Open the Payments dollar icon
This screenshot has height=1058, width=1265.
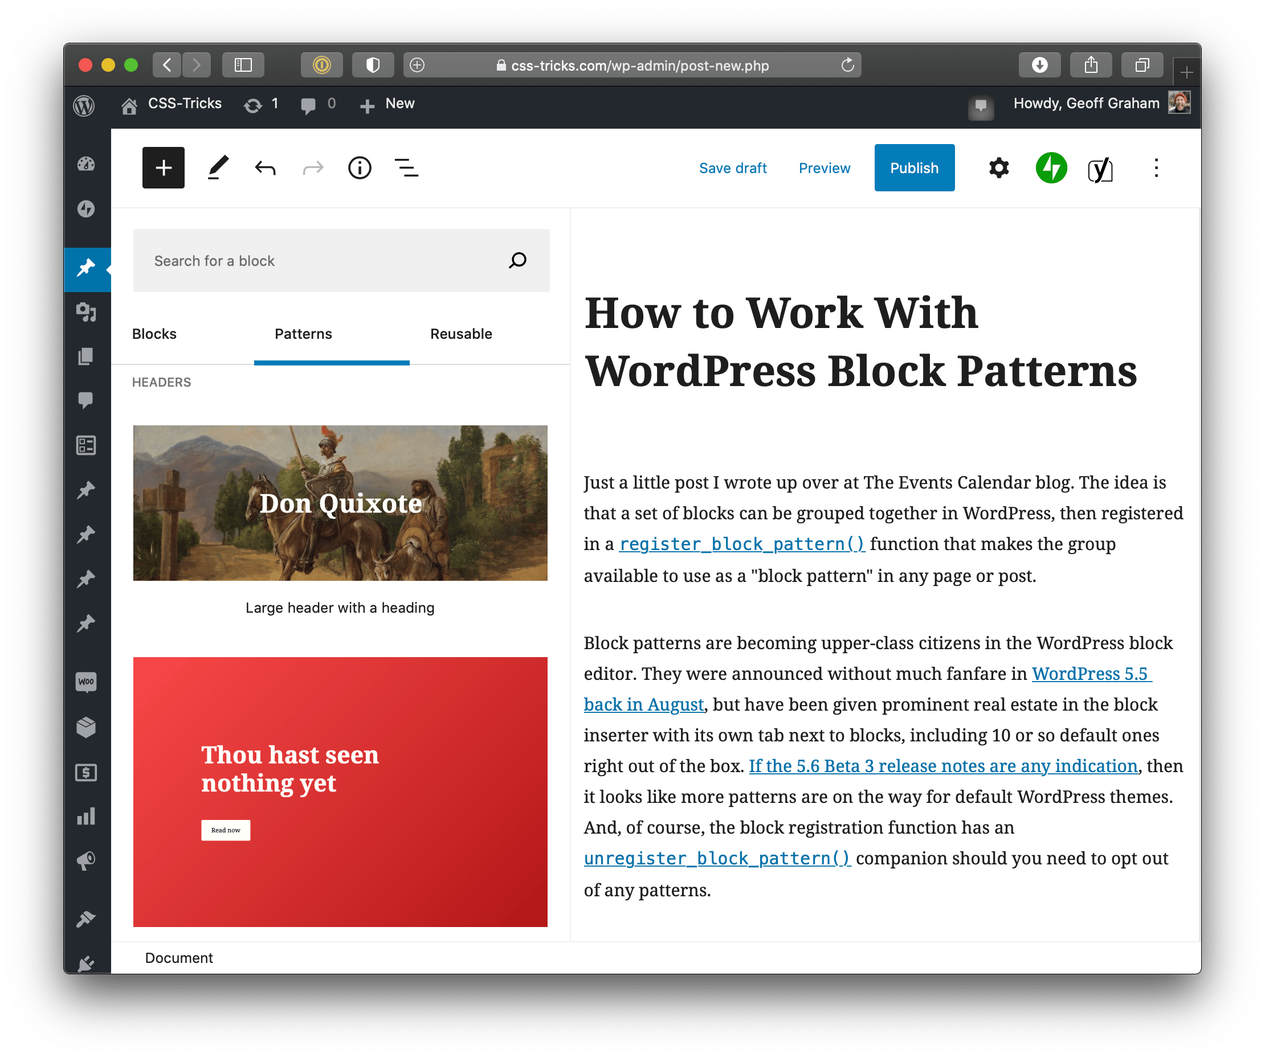pos(86,772)
